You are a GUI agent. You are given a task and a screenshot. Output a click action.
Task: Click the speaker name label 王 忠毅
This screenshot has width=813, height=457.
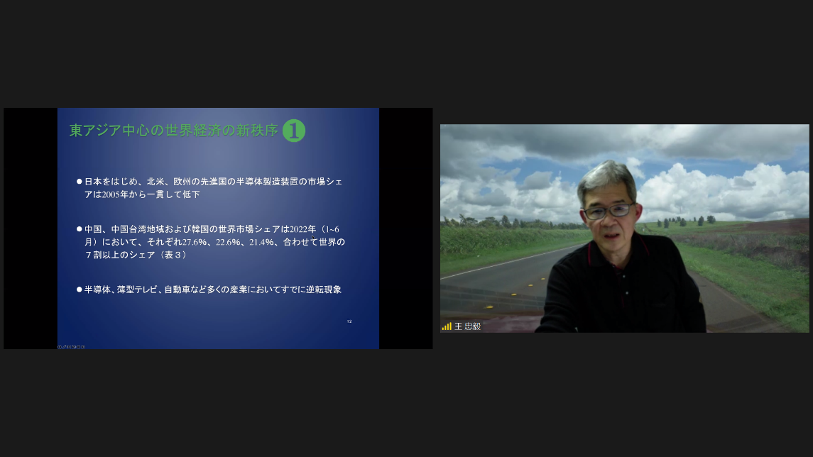(467, 326)
